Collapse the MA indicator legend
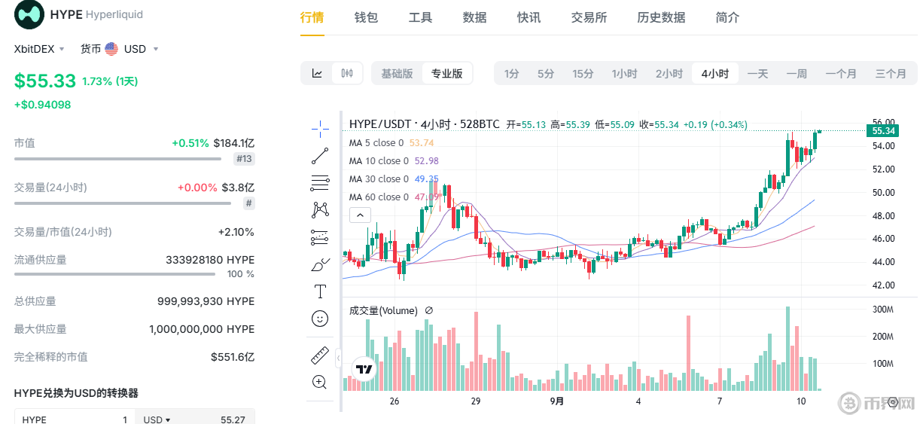Viewport: 923px width, 424px height. coord(360,215)
